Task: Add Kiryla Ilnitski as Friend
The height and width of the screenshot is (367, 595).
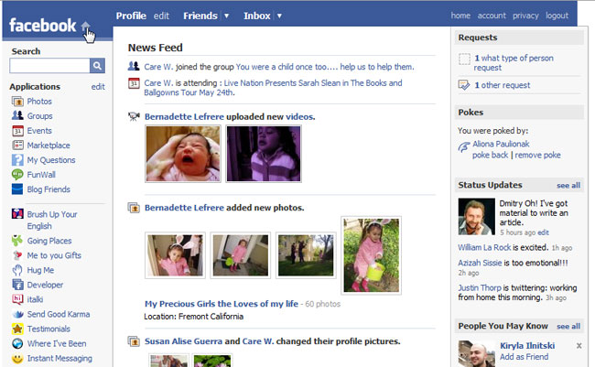Action: [x=524, y=357]
